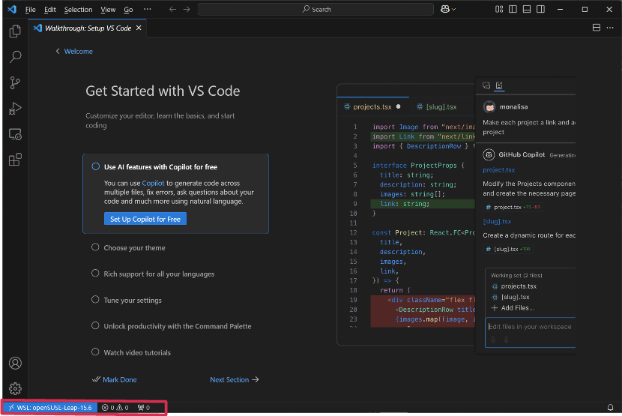Open the Extensions view

coord(15,160)
